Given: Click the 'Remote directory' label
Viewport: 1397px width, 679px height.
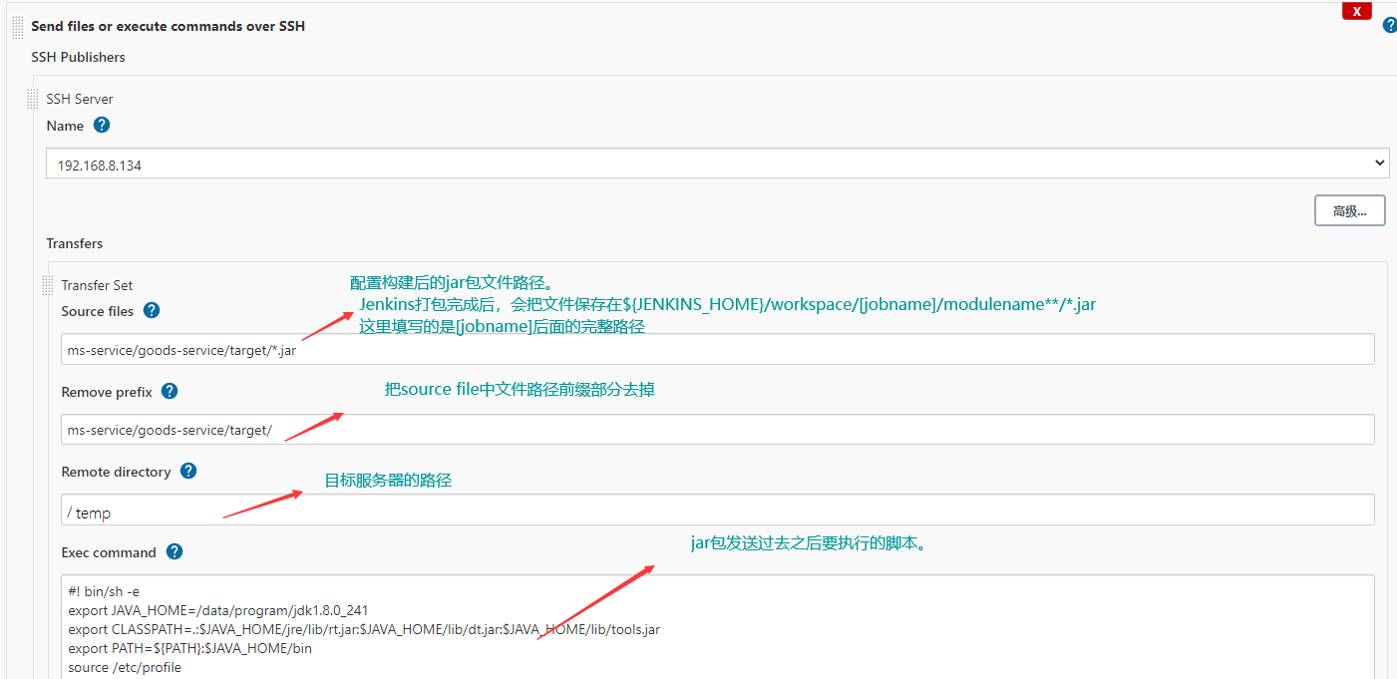Looking at the screenshot, I should coord(116,472).
